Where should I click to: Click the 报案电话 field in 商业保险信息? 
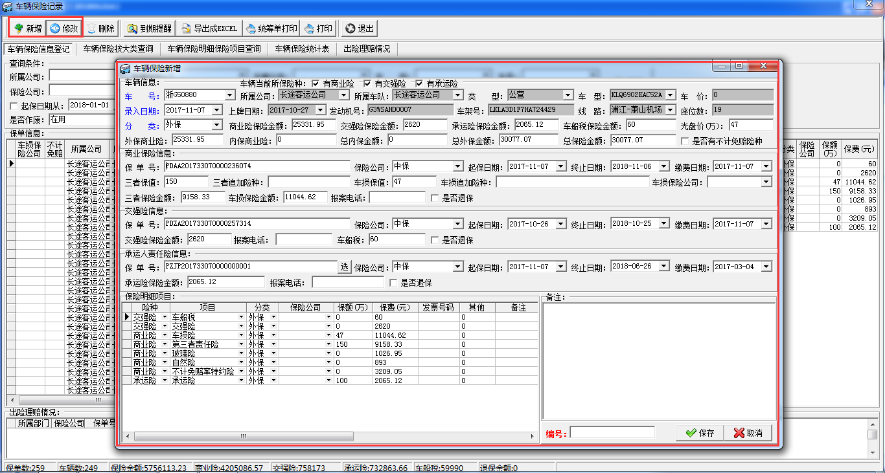[x=397, y=198]
